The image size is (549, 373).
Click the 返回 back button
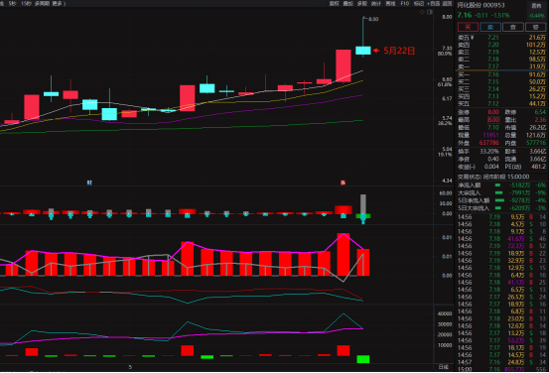(447, 4)
